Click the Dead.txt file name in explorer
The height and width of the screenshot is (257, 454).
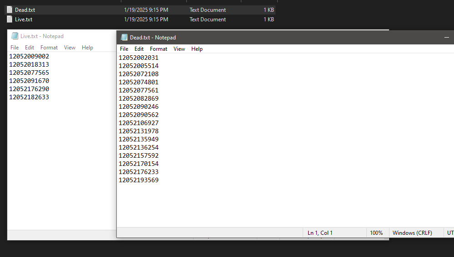click(x=25, y=10)
